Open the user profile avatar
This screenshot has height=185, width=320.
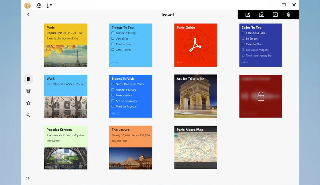(28, 5)
